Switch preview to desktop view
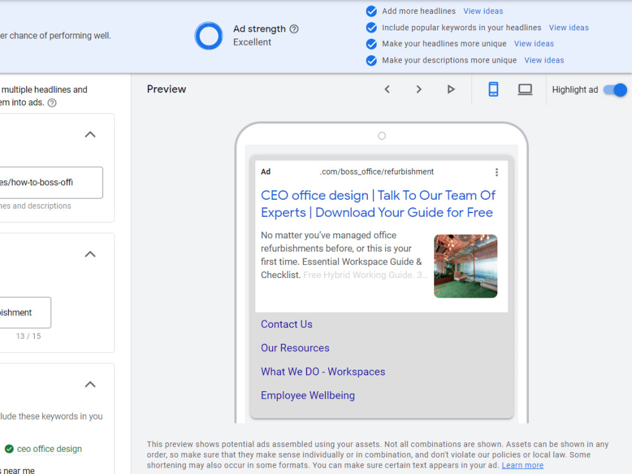This screenshot has width=632, height=474. click(525, 89)
